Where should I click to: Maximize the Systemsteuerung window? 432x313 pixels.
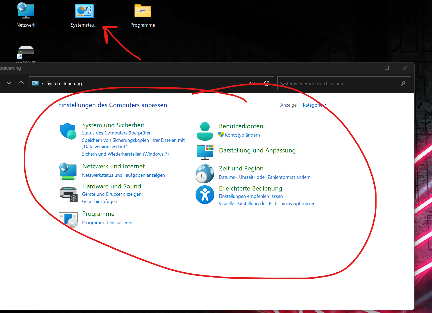(x=387, y=68)
